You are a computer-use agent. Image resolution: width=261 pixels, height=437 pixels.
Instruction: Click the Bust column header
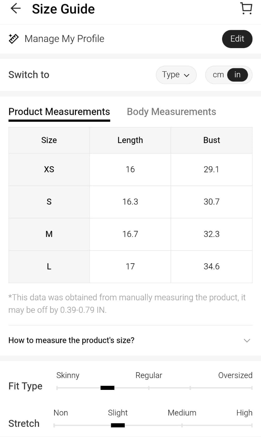click(211, 140)
